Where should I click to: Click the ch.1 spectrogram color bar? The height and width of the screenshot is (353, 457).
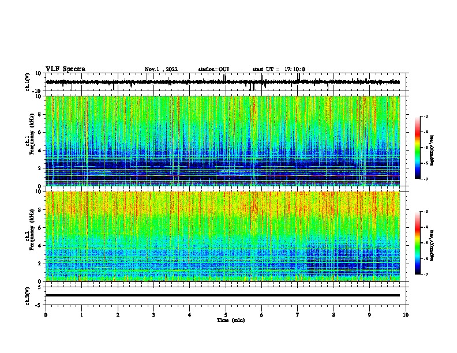point(418,148)
